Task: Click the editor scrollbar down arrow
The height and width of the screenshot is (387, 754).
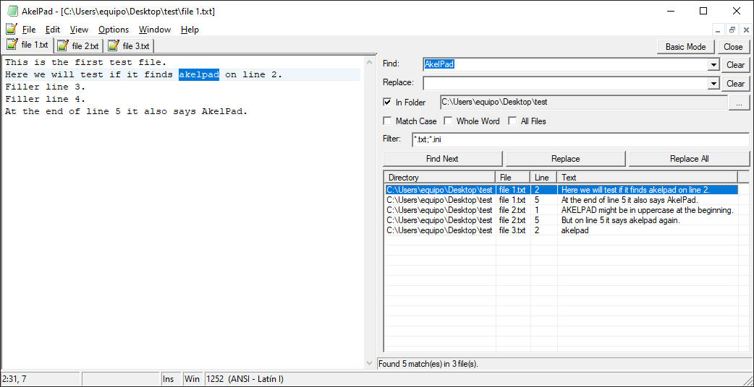Action: [x=369, y=363]
